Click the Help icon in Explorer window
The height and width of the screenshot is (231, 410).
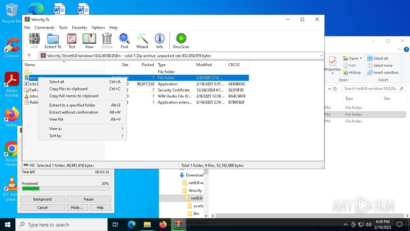(406, 49)
